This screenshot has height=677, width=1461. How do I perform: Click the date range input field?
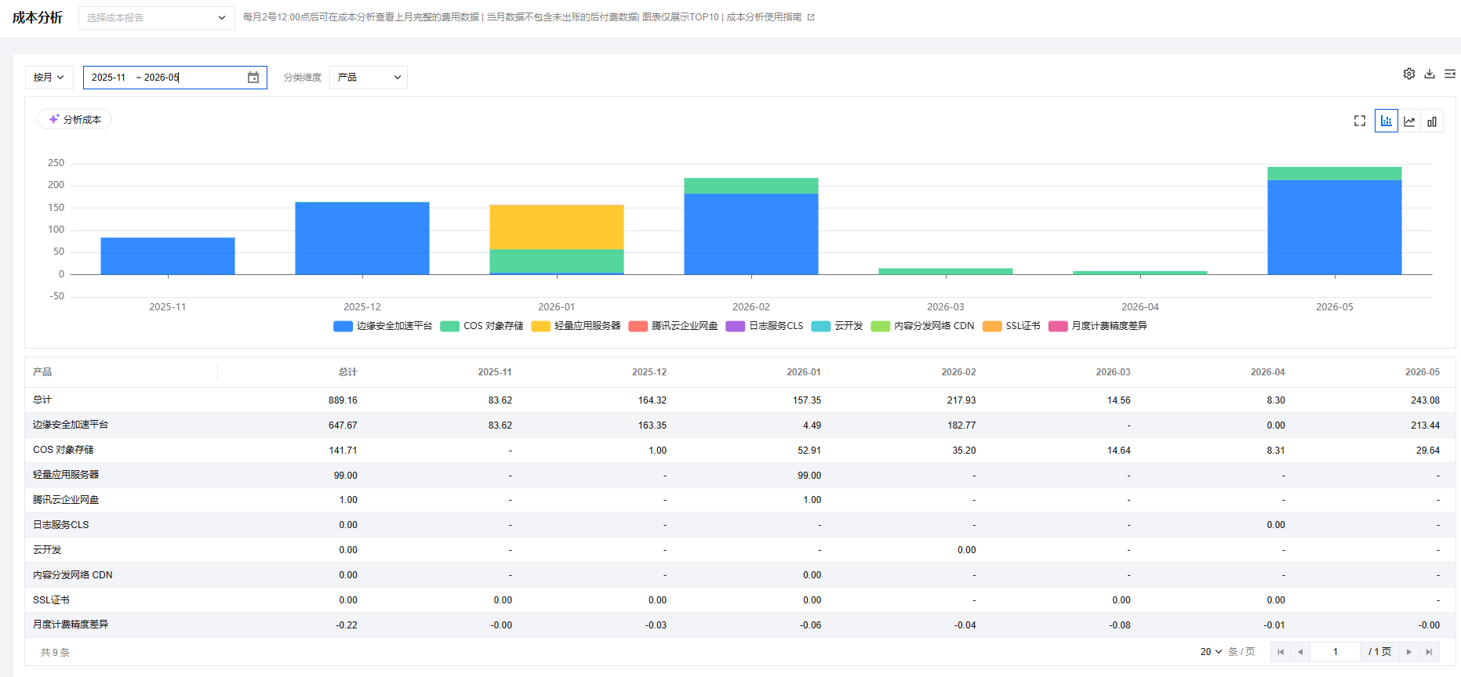pyautogui.click(x=175, y=78)
